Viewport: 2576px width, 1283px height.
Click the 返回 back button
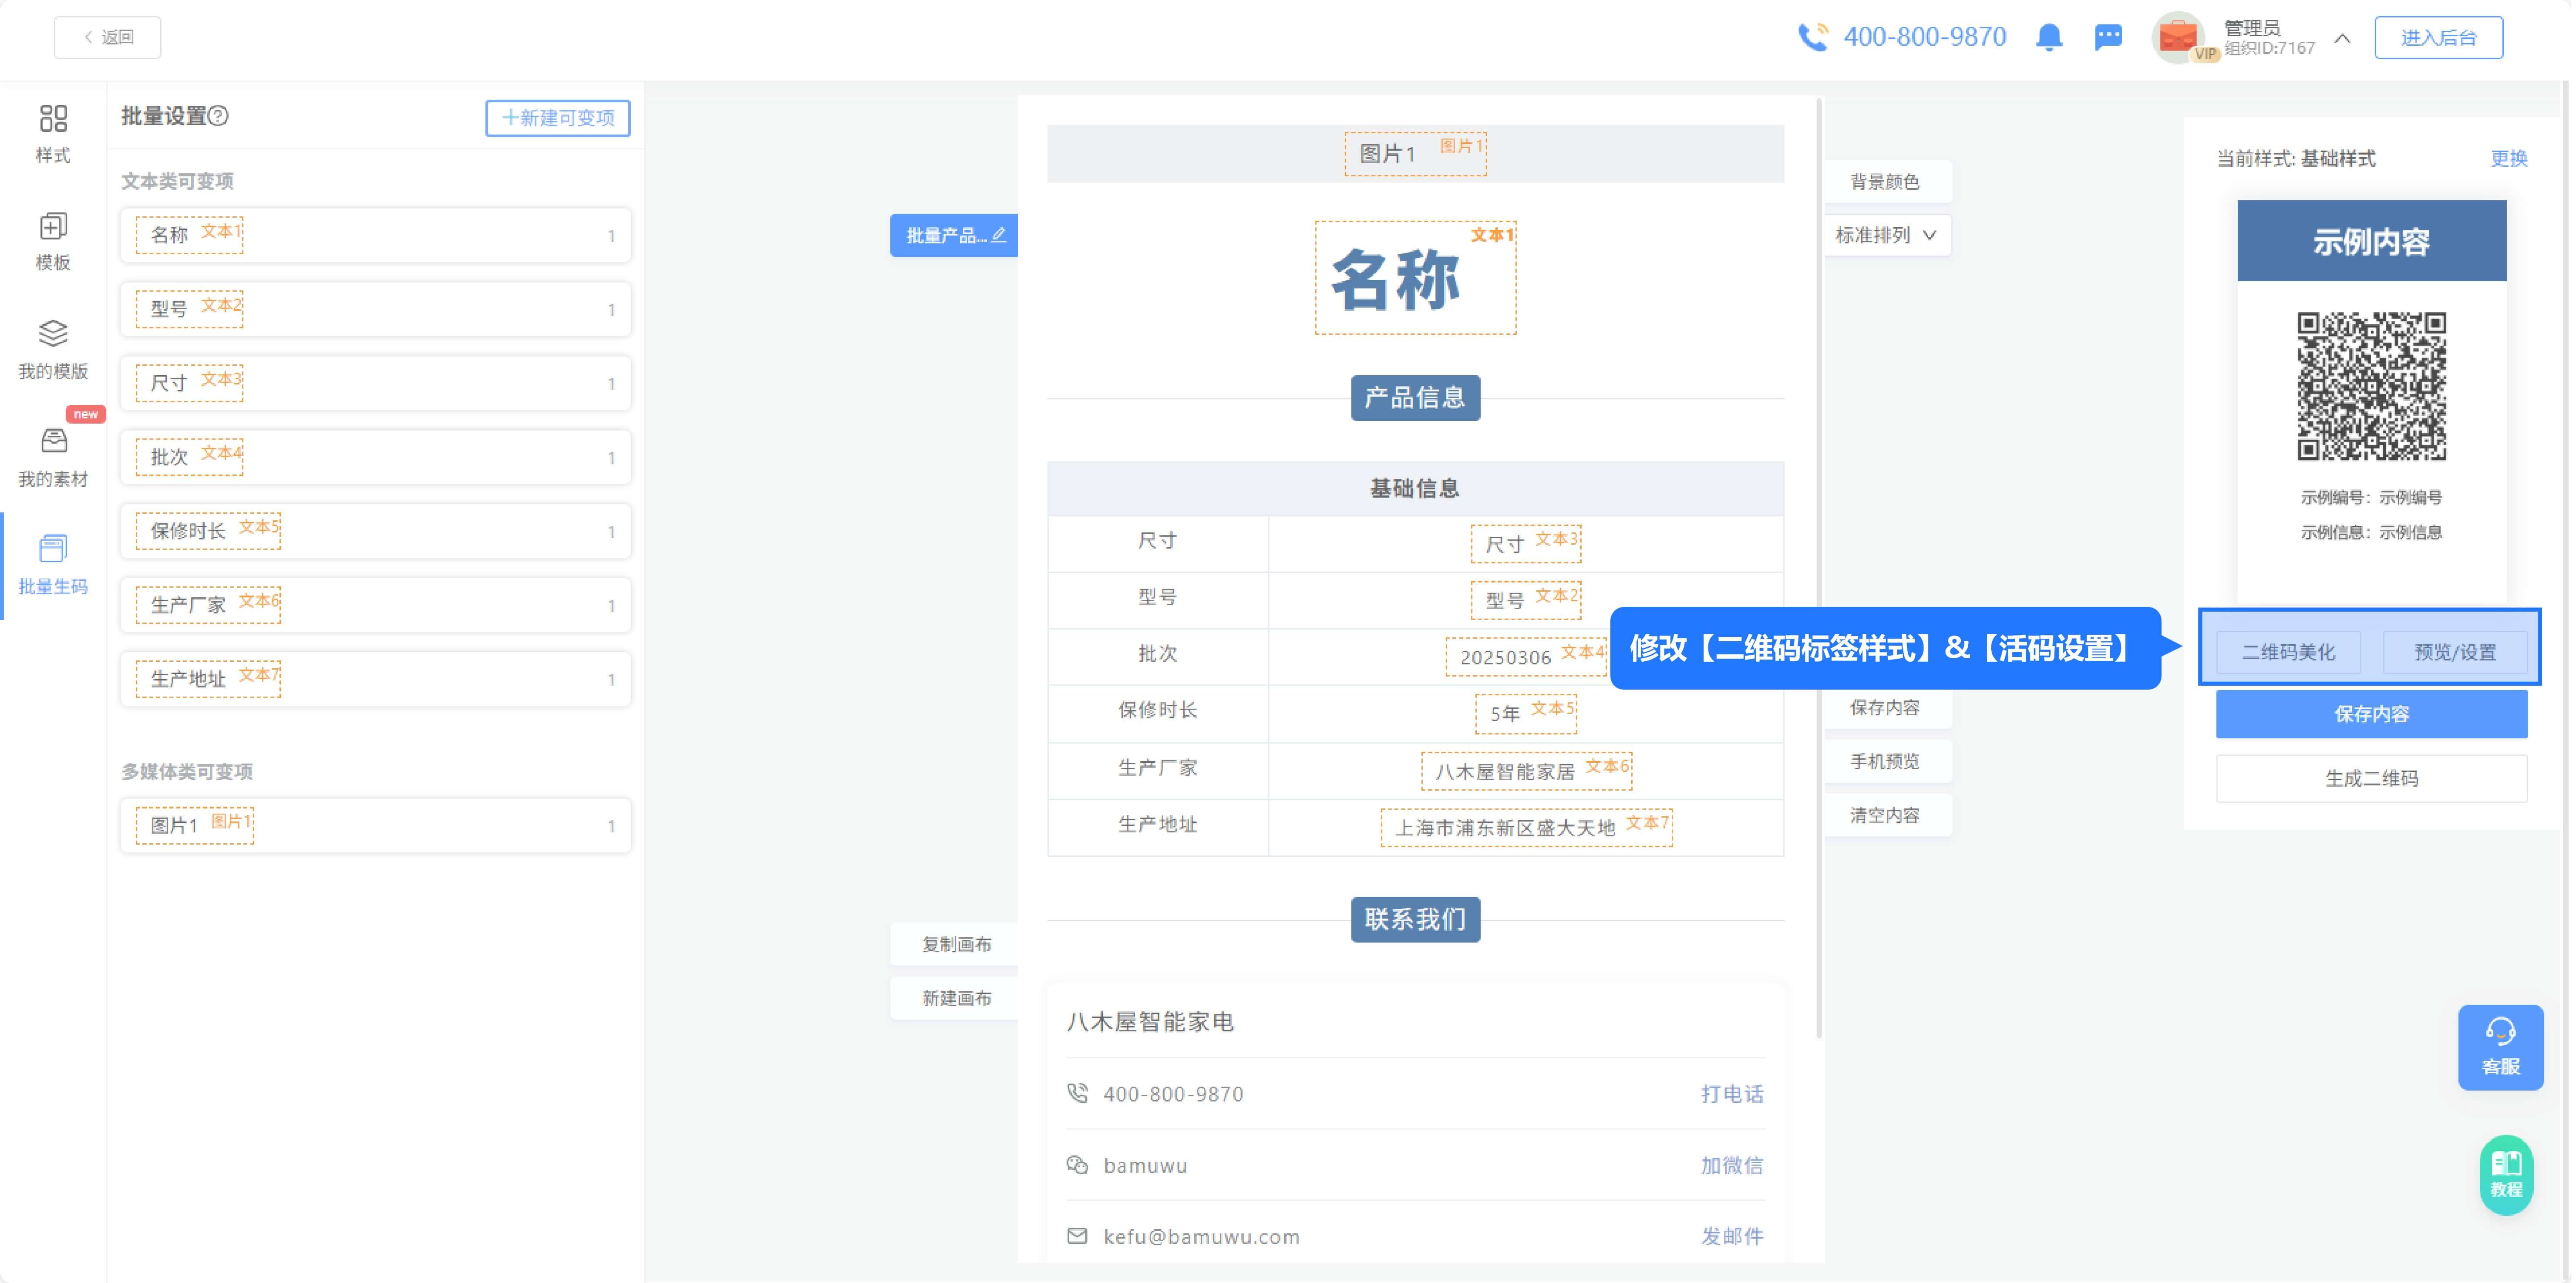(108, 38)
